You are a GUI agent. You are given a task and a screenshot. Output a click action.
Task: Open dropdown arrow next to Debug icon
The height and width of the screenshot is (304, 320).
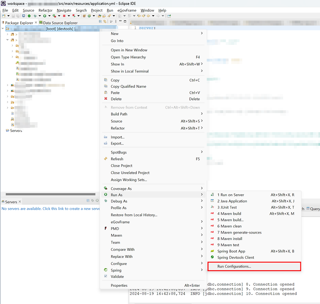coord(40,16)
